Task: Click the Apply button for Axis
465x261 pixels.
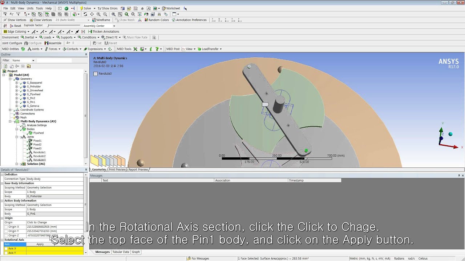Action: coord(40,244)
